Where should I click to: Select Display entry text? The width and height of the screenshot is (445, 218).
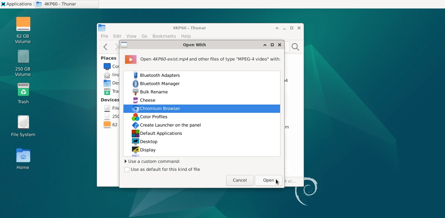[x=148, y=150]
